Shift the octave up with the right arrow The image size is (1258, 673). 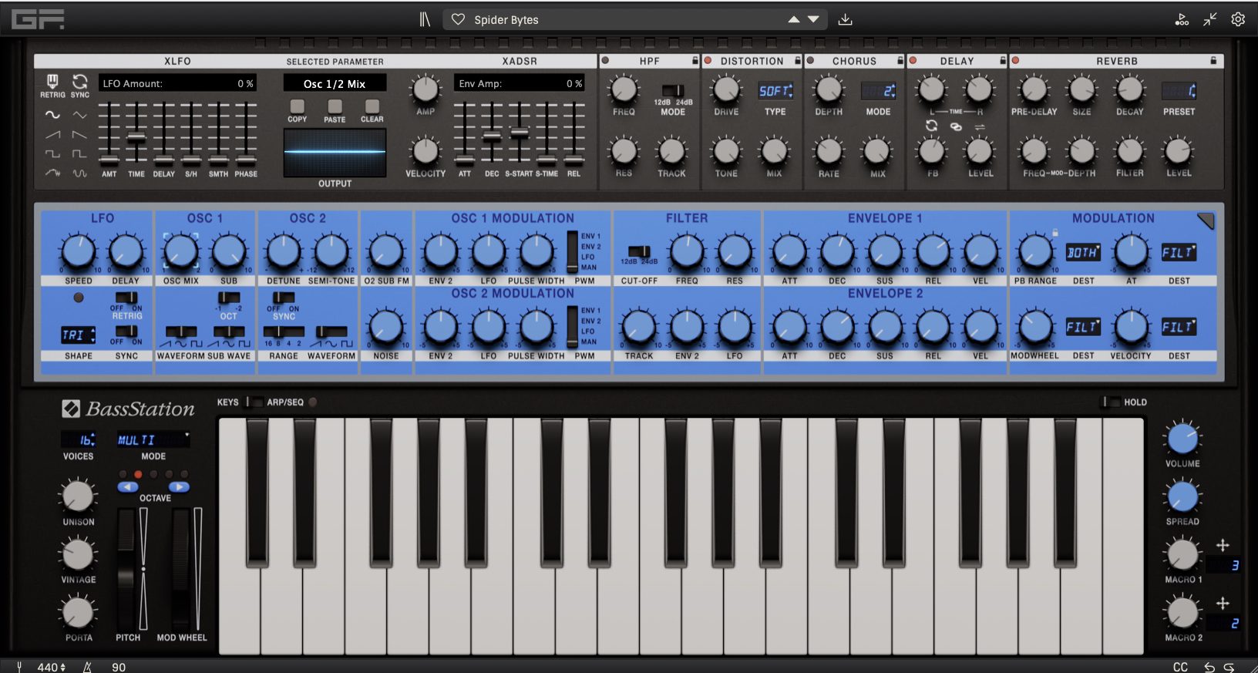point(178,486)
